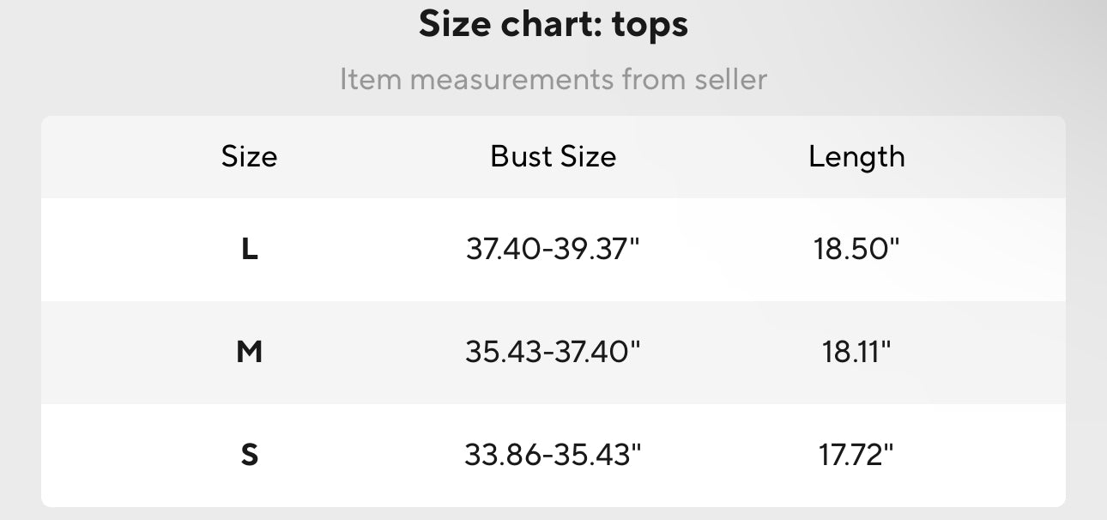Select the M size row label

249,352
